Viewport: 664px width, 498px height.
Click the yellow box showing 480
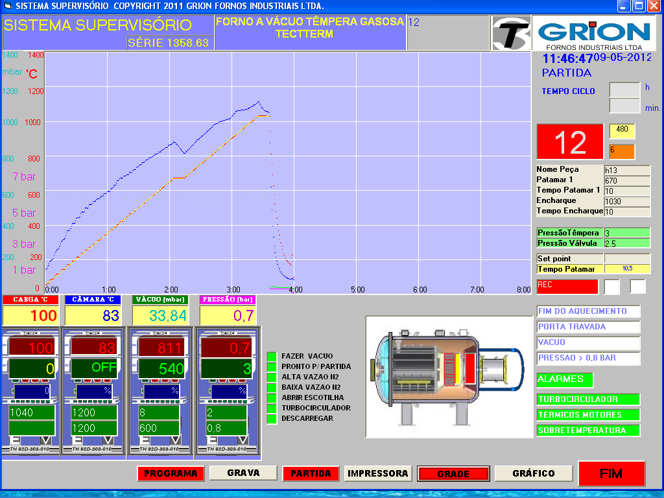click(622, 131)
